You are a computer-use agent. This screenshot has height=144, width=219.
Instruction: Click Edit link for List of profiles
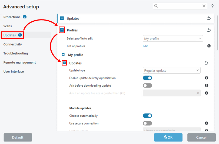pyautogui.click(x=145, y=46)
